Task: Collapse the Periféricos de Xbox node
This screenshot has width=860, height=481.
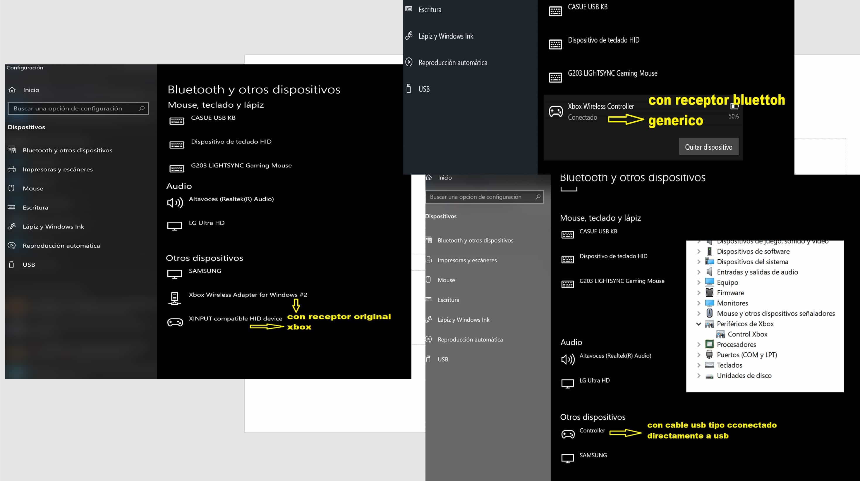Action: click(x=698, y=324)
